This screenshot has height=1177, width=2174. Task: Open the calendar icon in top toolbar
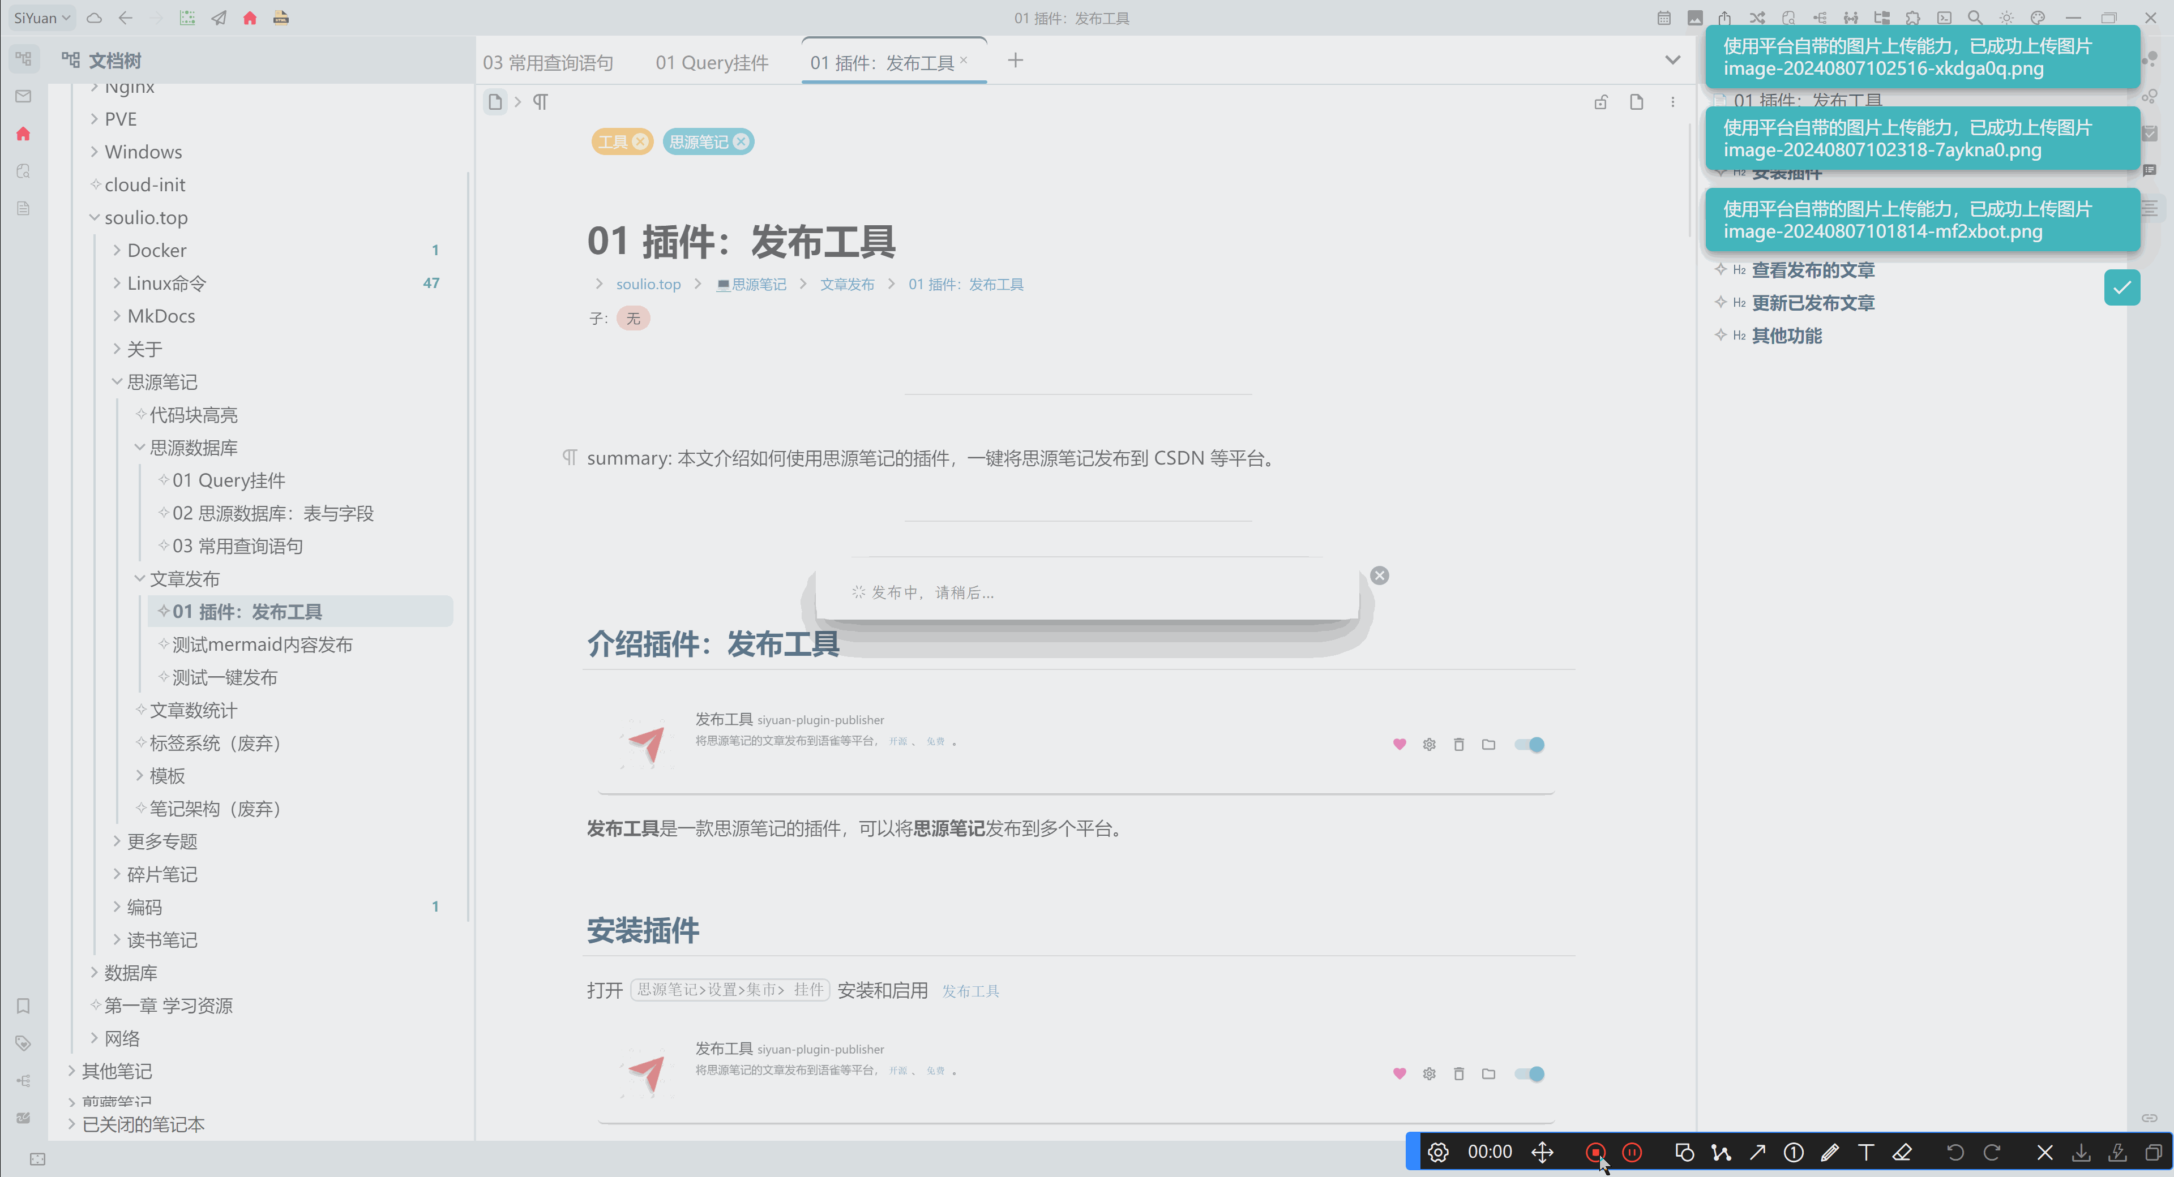coord(1663,18)
